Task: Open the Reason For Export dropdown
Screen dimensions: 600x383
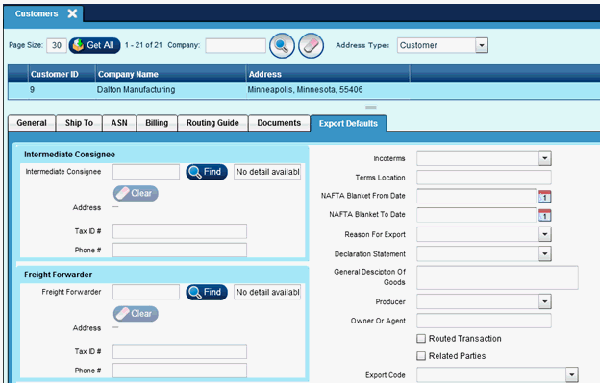Action: 545,234
